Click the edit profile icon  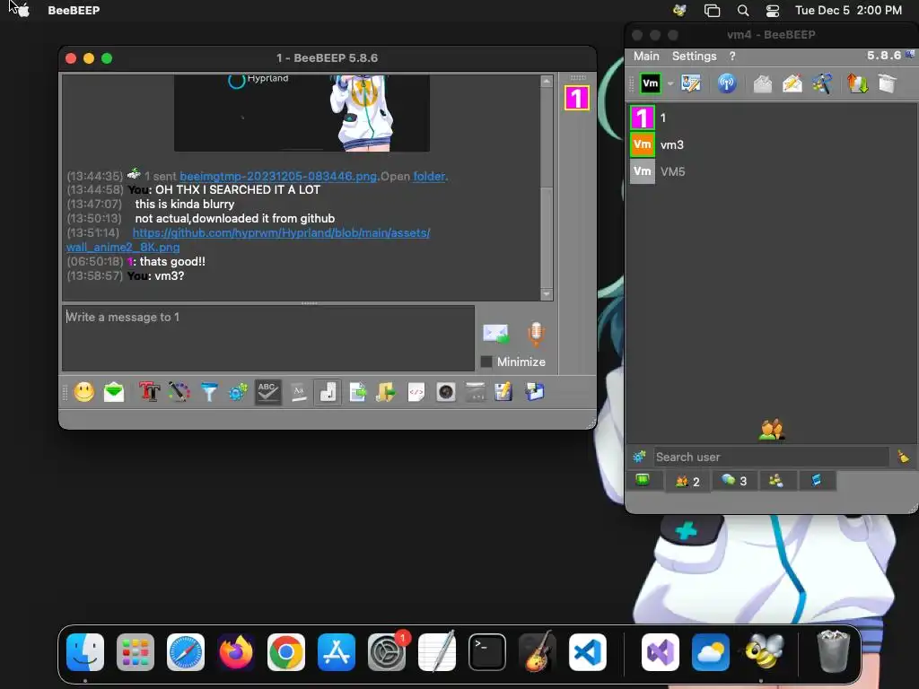690,83
